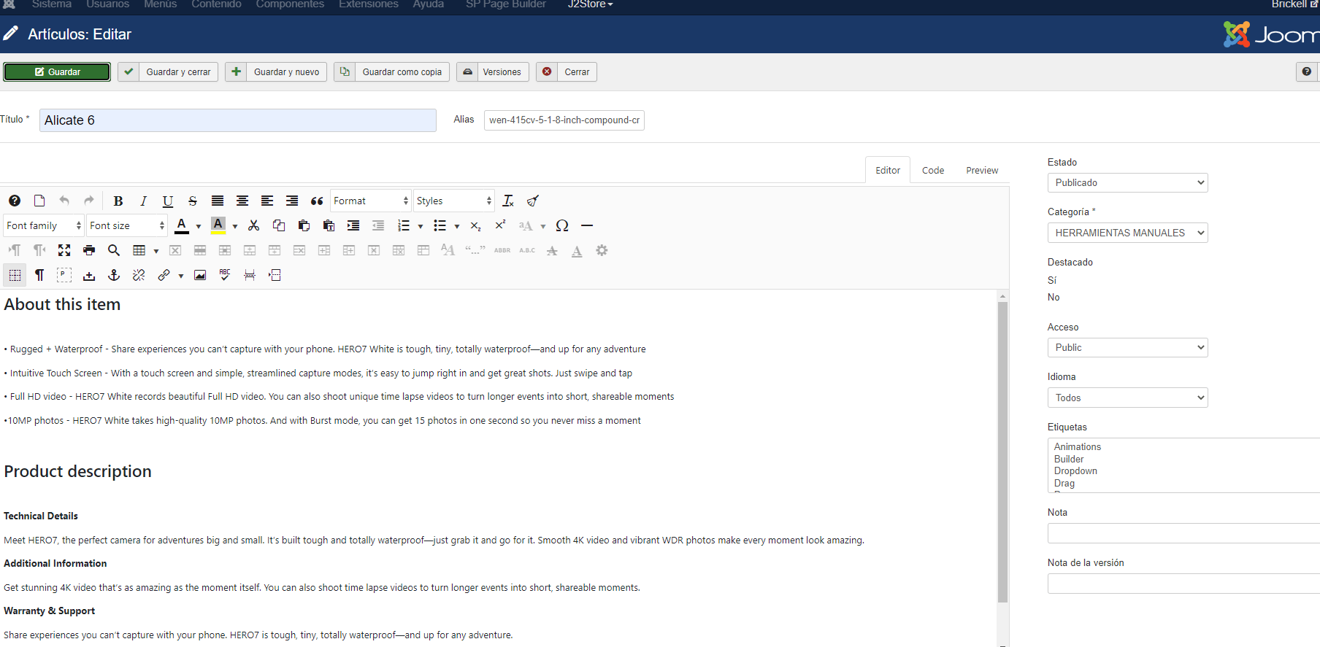Viewport: 1320px width, 647px height.
Task: Expand Categoría HERRAMIENTAS MANUALES dropdown
Action: tap(1127, 233)
